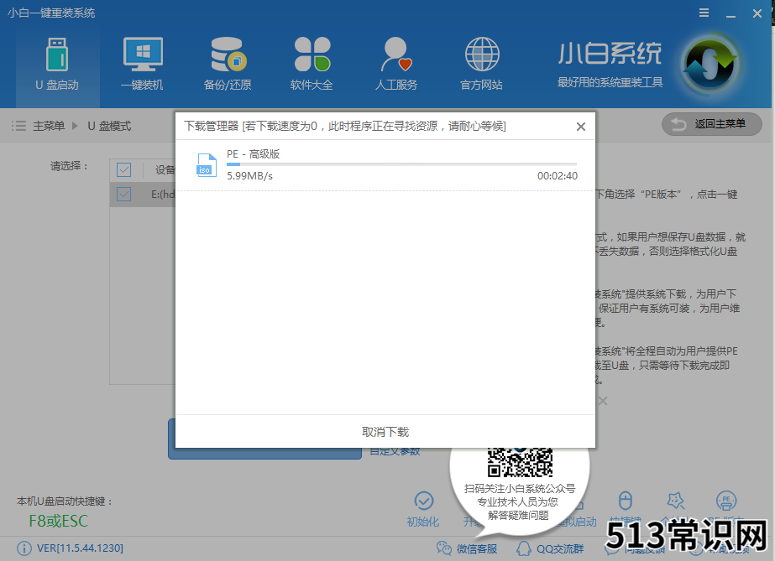Click the iso file icon for PE download
The image size is (775, 561).
tap(206, 165)
